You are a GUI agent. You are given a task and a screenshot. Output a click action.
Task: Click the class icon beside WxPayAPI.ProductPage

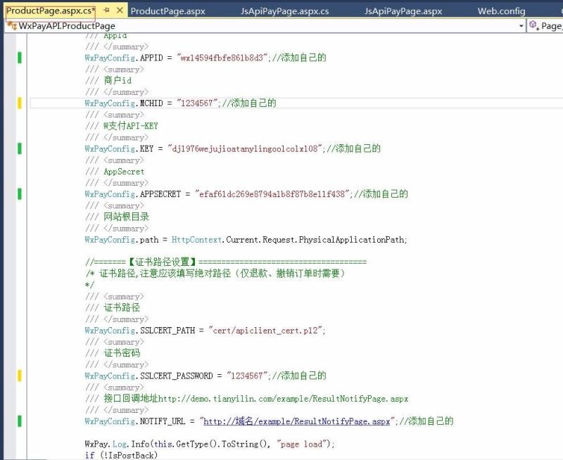coord(12,26)
